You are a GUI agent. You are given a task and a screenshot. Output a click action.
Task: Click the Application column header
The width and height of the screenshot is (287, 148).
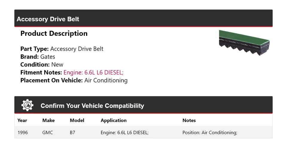[113, 121]
